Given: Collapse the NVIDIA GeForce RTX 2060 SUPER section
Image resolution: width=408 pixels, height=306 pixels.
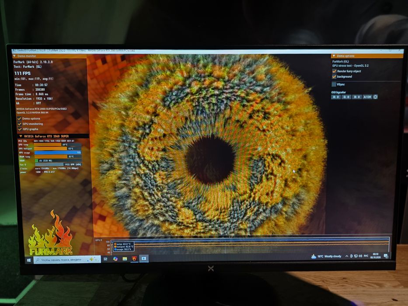Looking at the screenshot, I should [x=21, y=136].
